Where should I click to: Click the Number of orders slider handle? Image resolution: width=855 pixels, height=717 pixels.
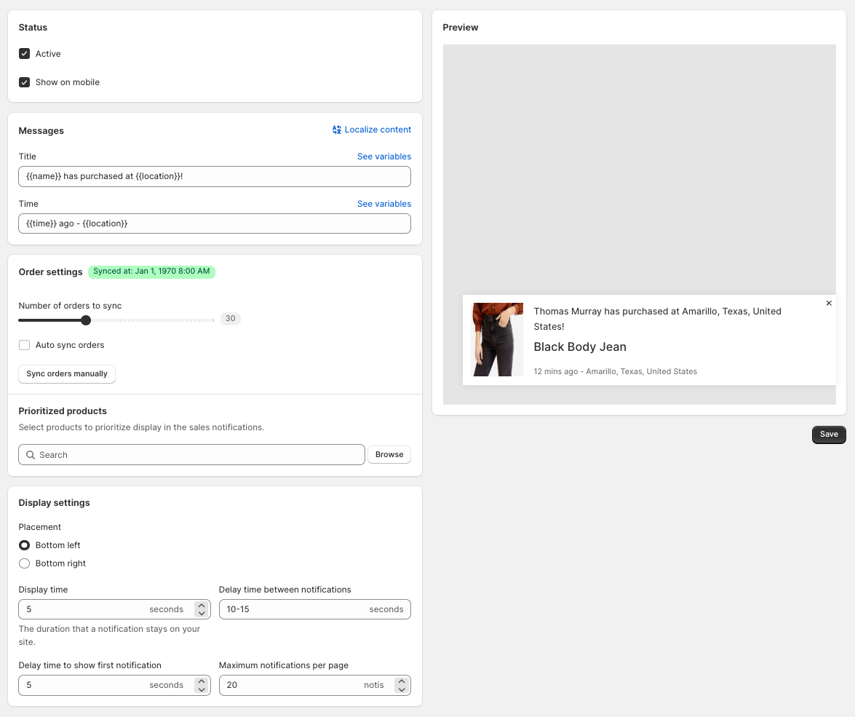pyautogui.click(x=86, y=320)
